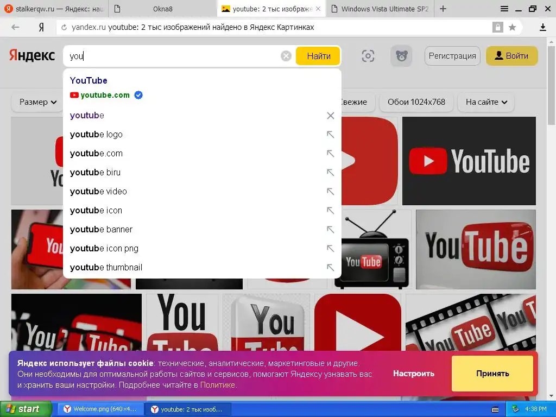
Task: Apply the Обои 1024x768 filter
Action: click(416, 102)
